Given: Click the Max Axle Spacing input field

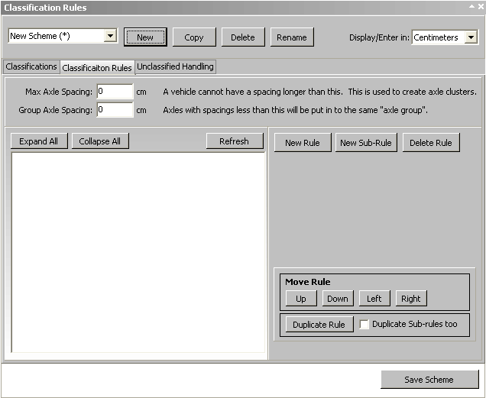Looking at the screenshot, I should (115, 92).
